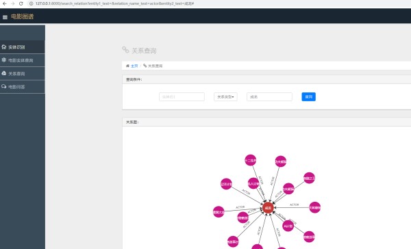Toggle the hamburger menu beside 电影图谱
This screenshot has width=411, height=249.
(x=5, y=17)
